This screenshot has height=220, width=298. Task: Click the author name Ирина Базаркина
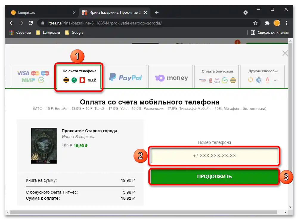(x=78, y=137)
